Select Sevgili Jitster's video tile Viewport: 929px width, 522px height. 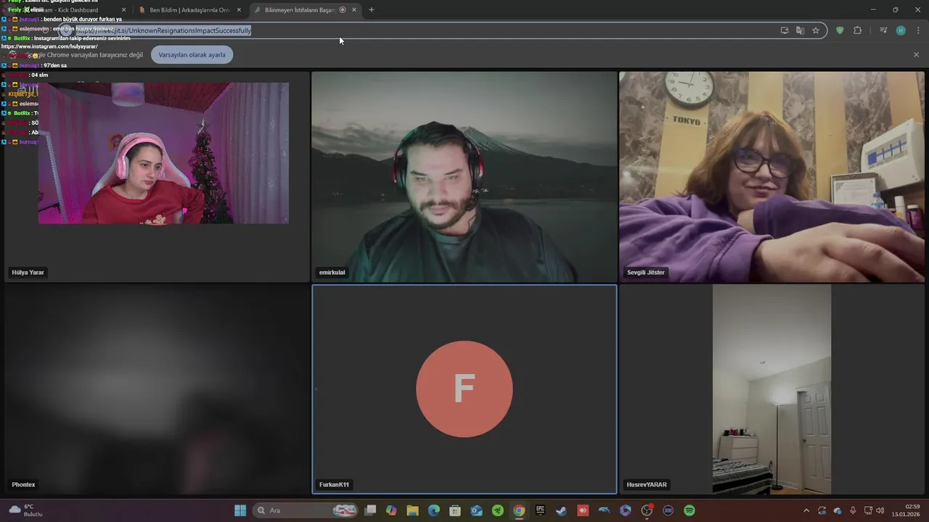pos(772,176)
